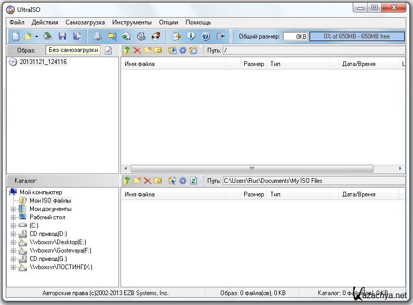Image resolution: width=413 pixels, height=305 pixels.
Task: Click the Размер column header in upper pane
Action: coord(254,64)
